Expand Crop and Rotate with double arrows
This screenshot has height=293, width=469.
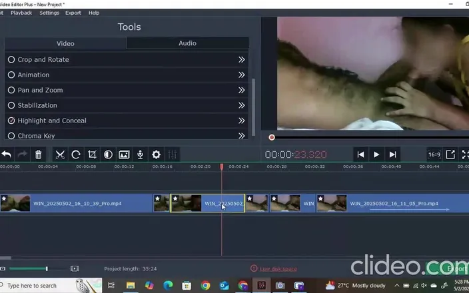[241, 59]
